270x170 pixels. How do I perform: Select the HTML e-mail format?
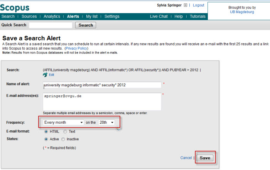(47, 131)
